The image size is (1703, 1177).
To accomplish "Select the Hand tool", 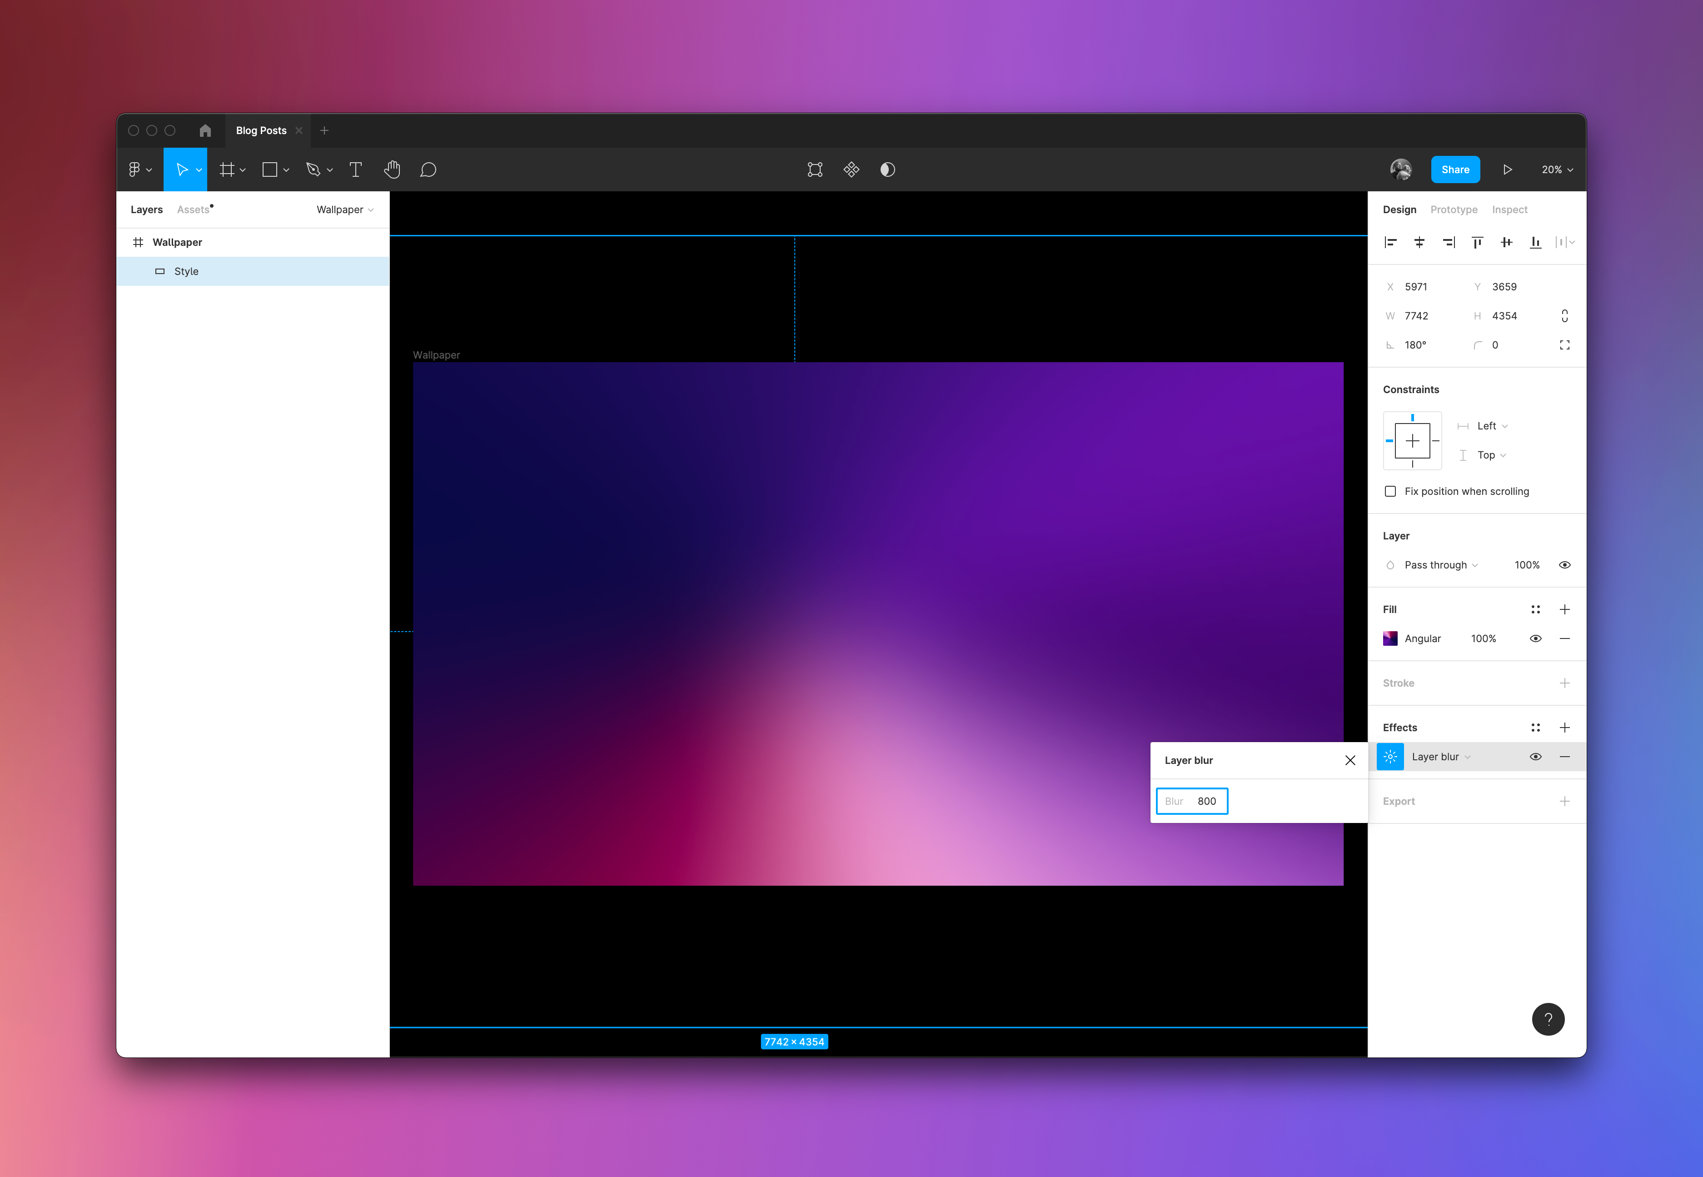I will coord(392,169).
